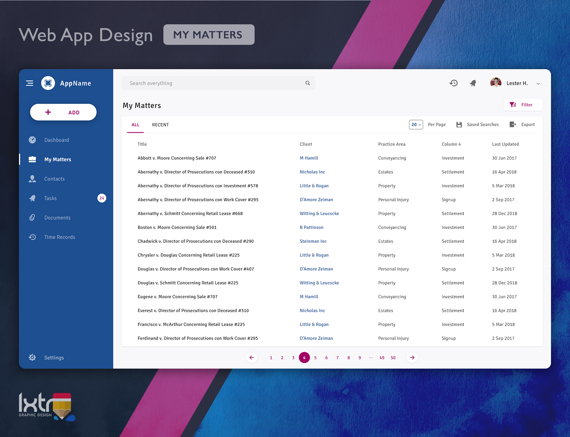The height and width of the screenshot is (437, 570).
Task: Open the B Pattinson client link
Action: pyautogui.click(x=312, y=228)
